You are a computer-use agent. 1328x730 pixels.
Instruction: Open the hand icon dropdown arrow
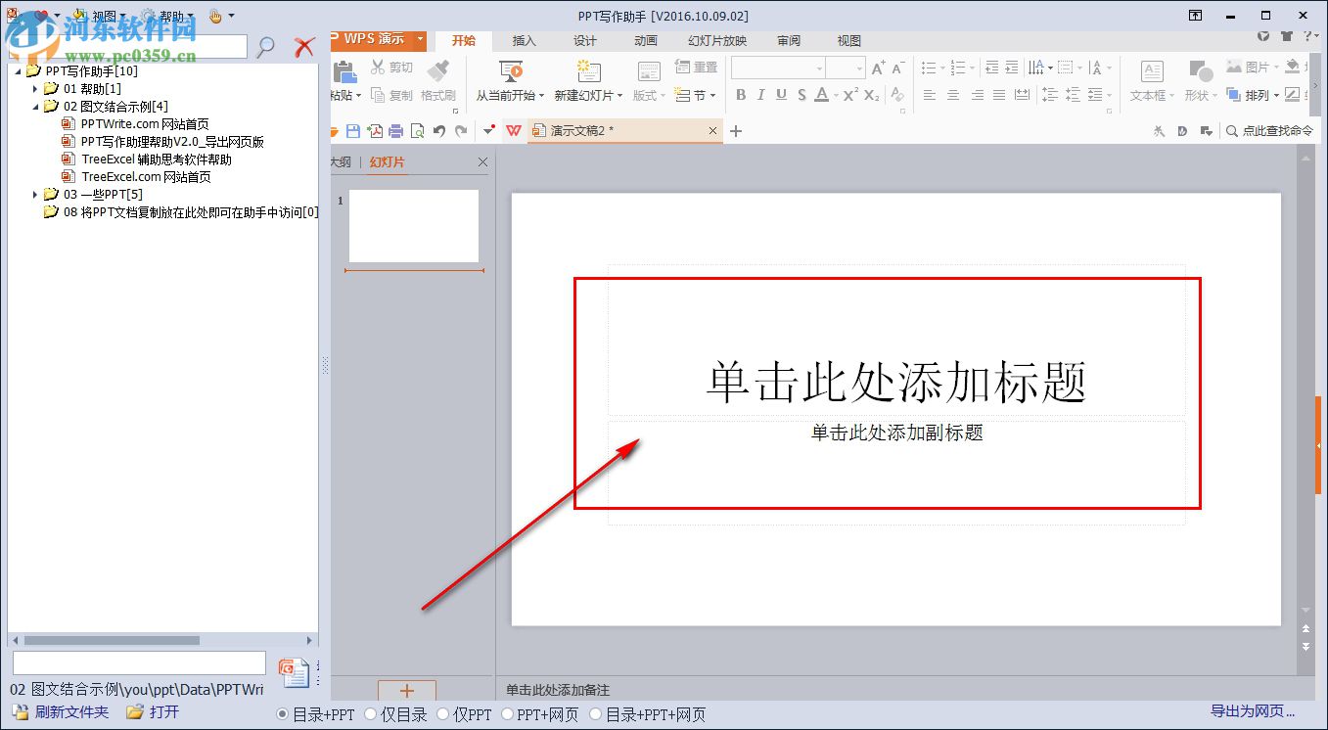231,17
